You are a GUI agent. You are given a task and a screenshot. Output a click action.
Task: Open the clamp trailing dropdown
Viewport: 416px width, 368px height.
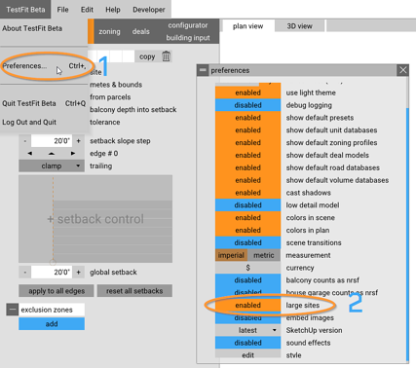[52, 166]
